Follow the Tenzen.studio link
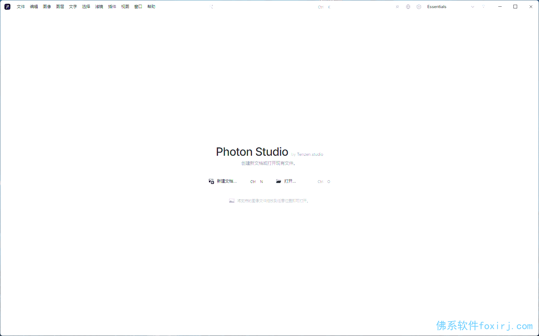Screen dimensions: 539x336 coord(310,154)
